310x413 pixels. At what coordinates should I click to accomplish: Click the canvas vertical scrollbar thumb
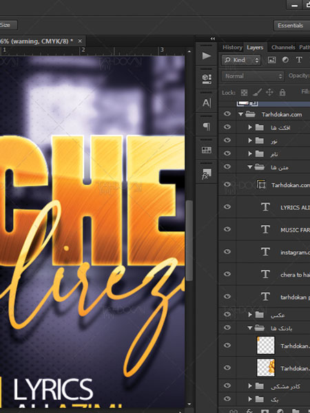189,241
